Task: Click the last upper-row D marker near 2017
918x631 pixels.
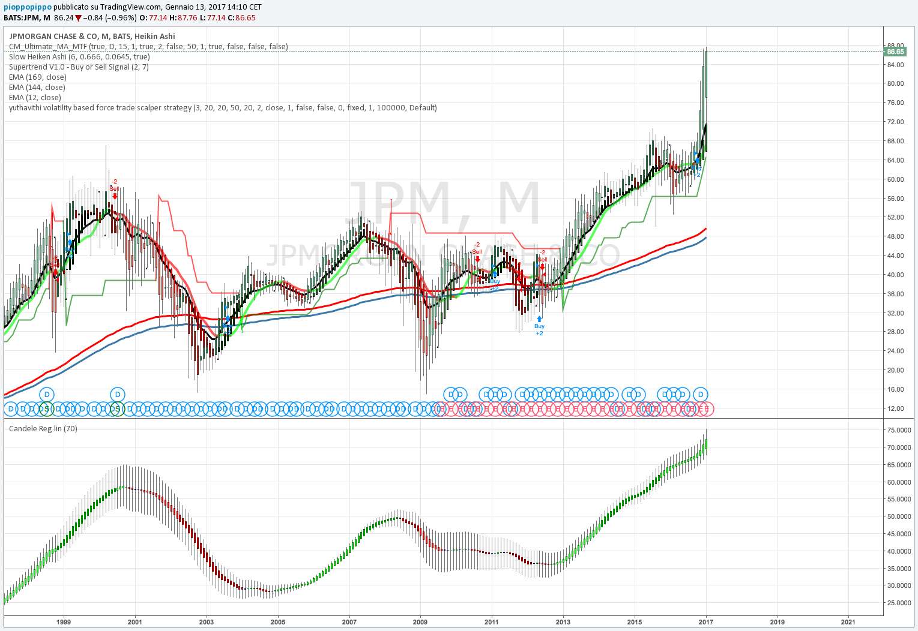Action: point(701,394)
